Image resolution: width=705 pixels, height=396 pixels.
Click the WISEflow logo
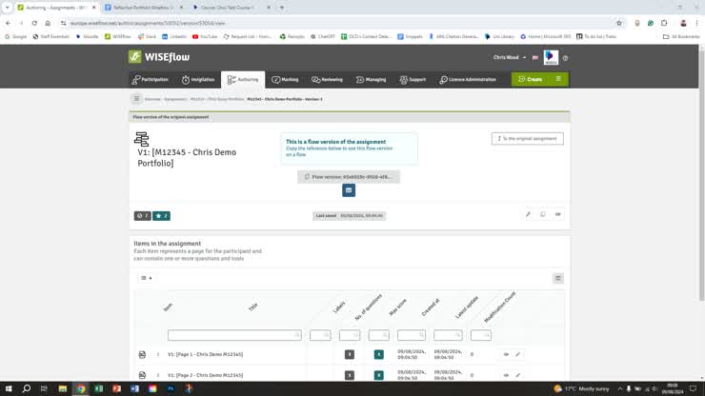(159, 57)
